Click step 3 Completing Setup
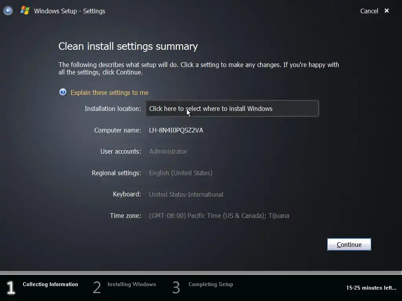The image size is (402, 301). (x=203, y=287)
